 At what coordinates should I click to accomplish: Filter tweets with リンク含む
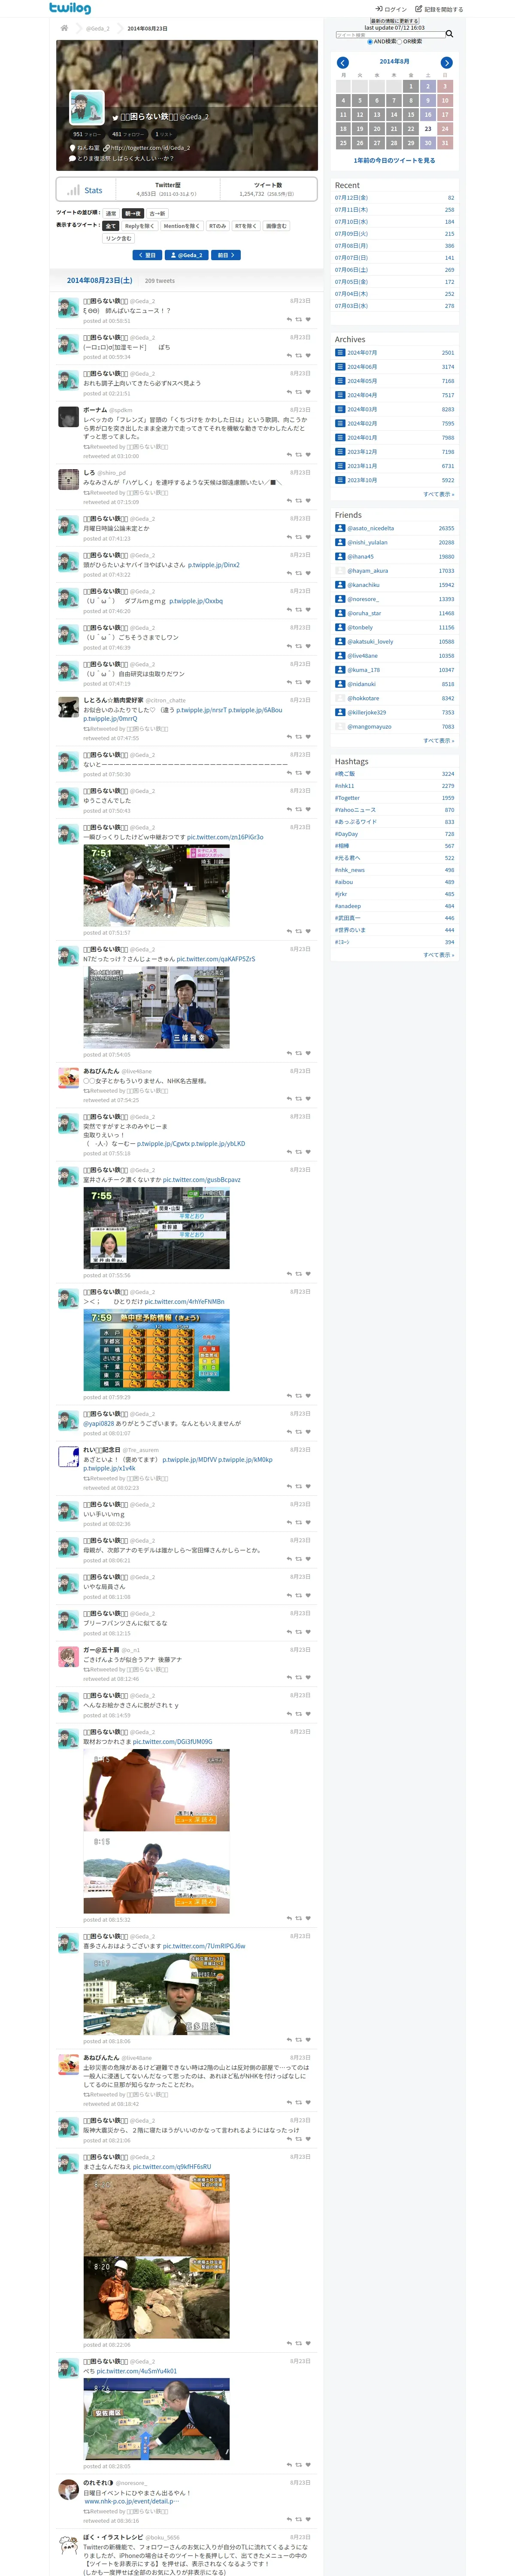pyautogui.click(x=118, y=238)
